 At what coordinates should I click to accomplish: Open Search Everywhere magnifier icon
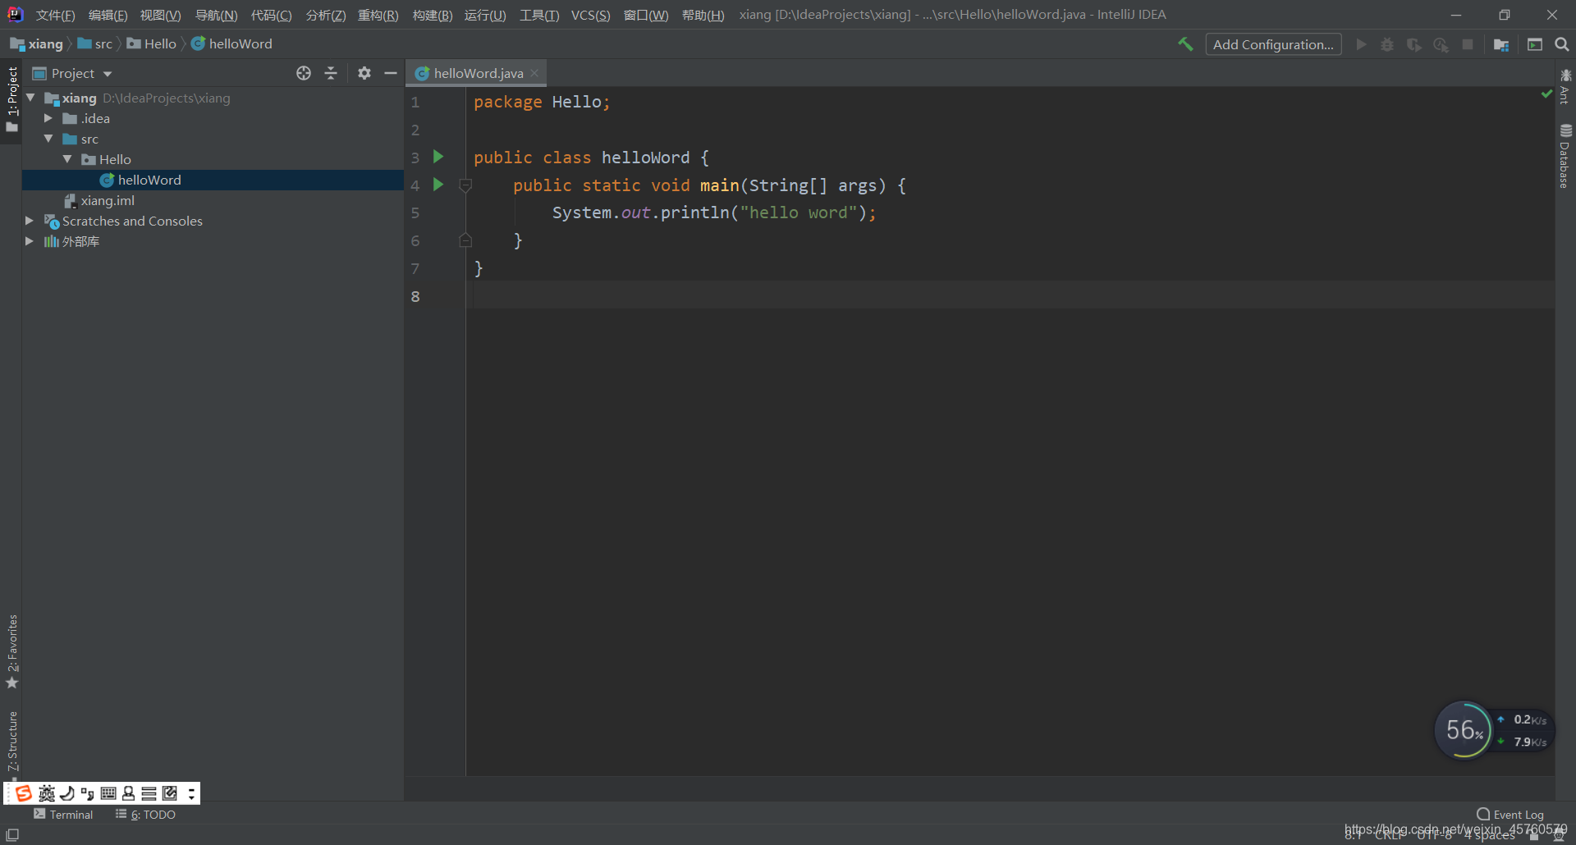[1562, 44]
